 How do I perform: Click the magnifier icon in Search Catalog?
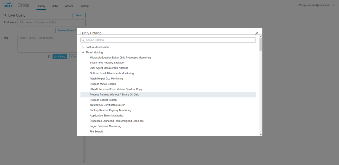click(83, 40)
